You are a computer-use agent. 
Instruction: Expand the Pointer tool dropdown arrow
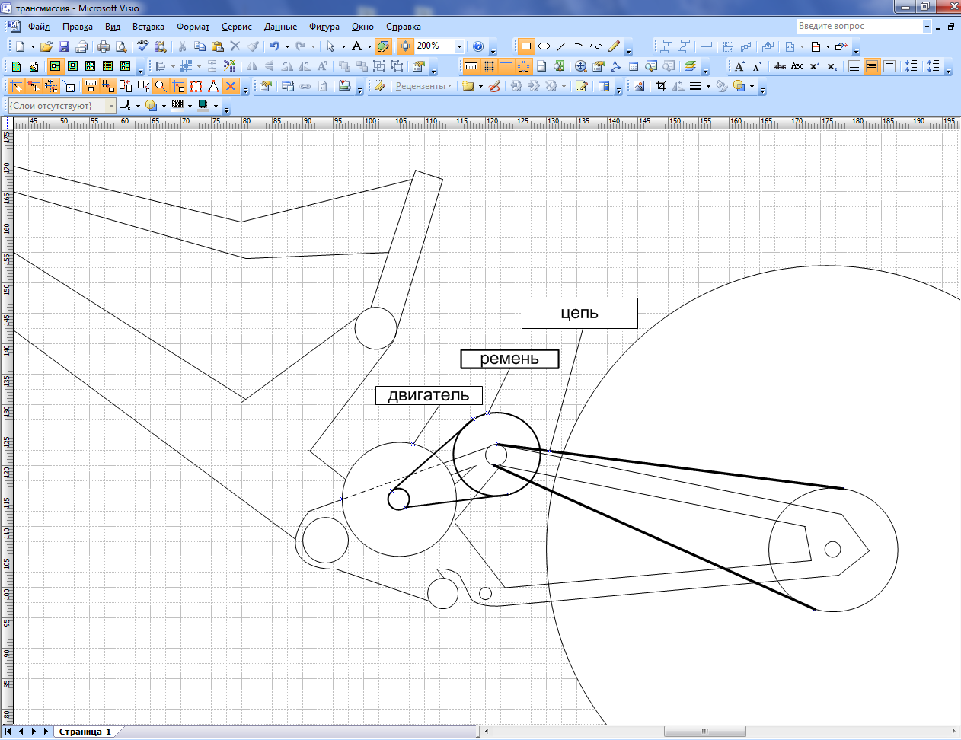tap(343, 46)
